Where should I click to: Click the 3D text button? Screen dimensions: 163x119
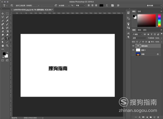pyautogui.click(x=118, y=5)
